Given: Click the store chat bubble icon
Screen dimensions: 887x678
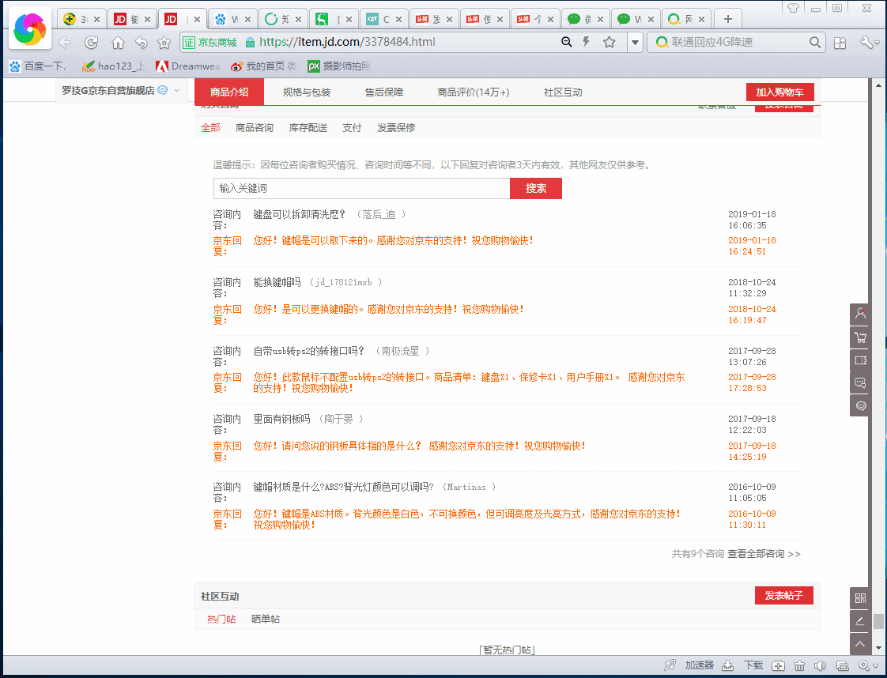Looking at the screenshot, I should click(162, 90).
